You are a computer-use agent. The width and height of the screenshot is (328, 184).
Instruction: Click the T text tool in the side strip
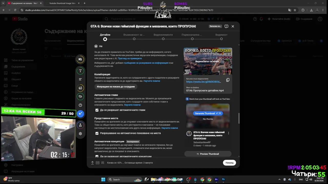[x=80, y=71]
